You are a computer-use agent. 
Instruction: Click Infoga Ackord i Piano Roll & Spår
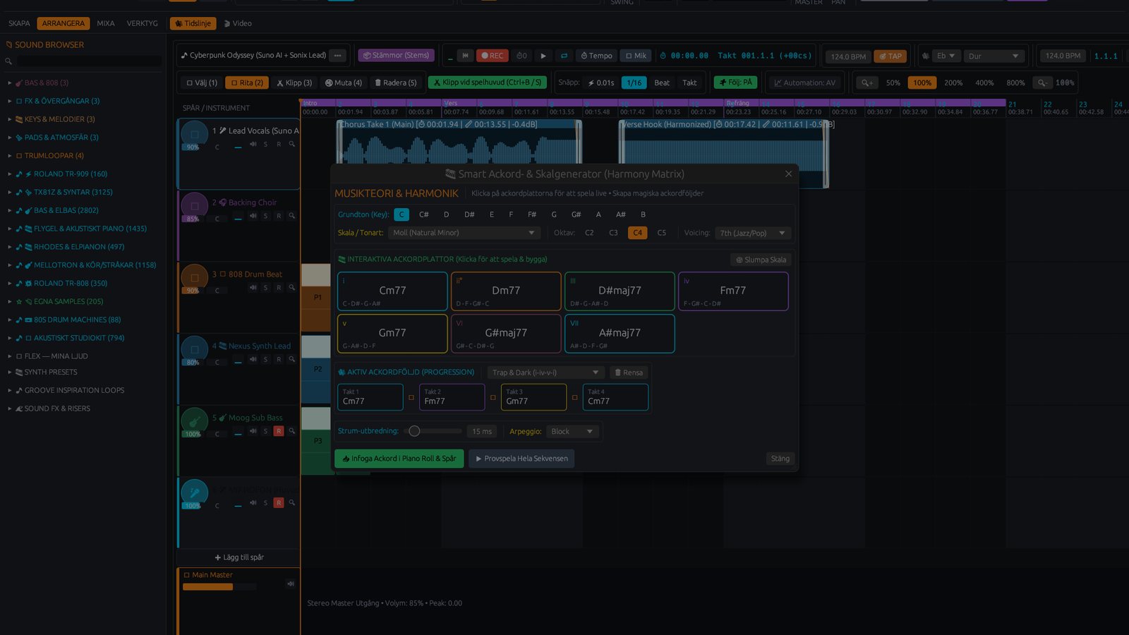coord(399,459)
